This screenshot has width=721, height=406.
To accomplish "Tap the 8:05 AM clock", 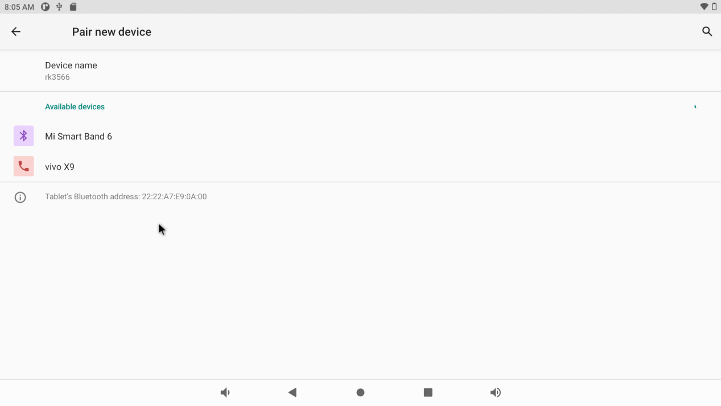I will coord(19,7).
